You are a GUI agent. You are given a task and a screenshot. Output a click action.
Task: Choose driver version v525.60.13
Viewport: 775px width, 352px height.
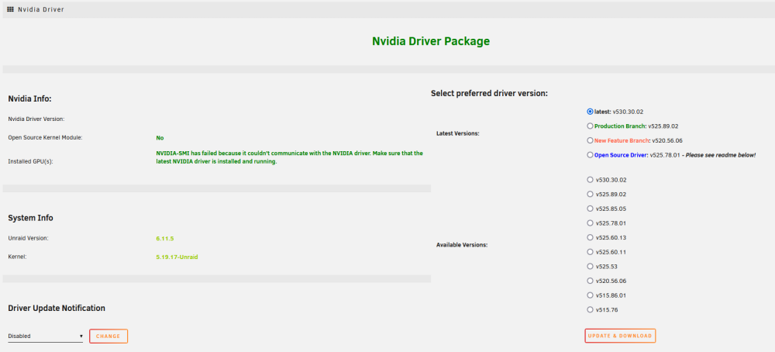point(590,237)
